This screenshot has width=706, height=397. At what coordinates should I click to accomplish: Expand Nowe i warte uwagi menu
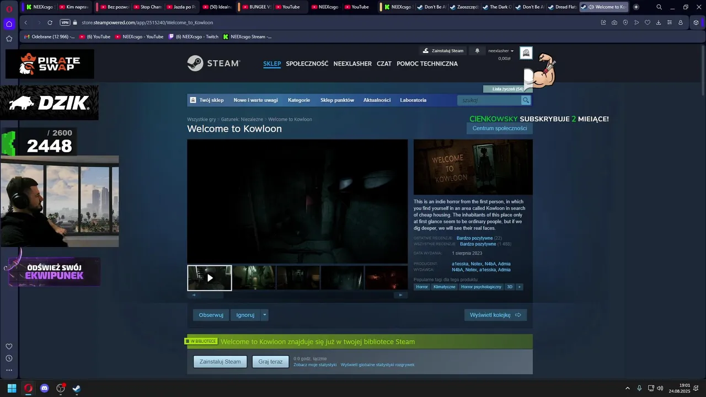[x=255, y=100]
